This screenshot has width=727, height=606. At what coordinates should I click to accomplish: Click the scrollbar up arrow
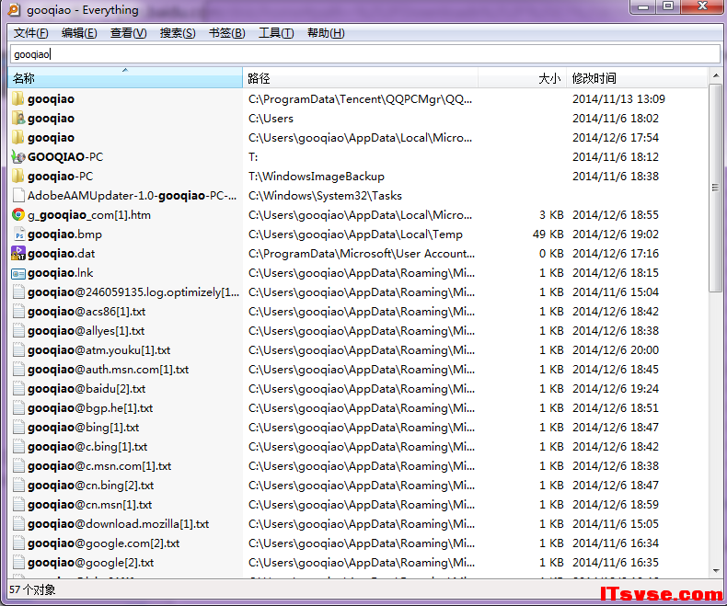click(x=715, y=75)
